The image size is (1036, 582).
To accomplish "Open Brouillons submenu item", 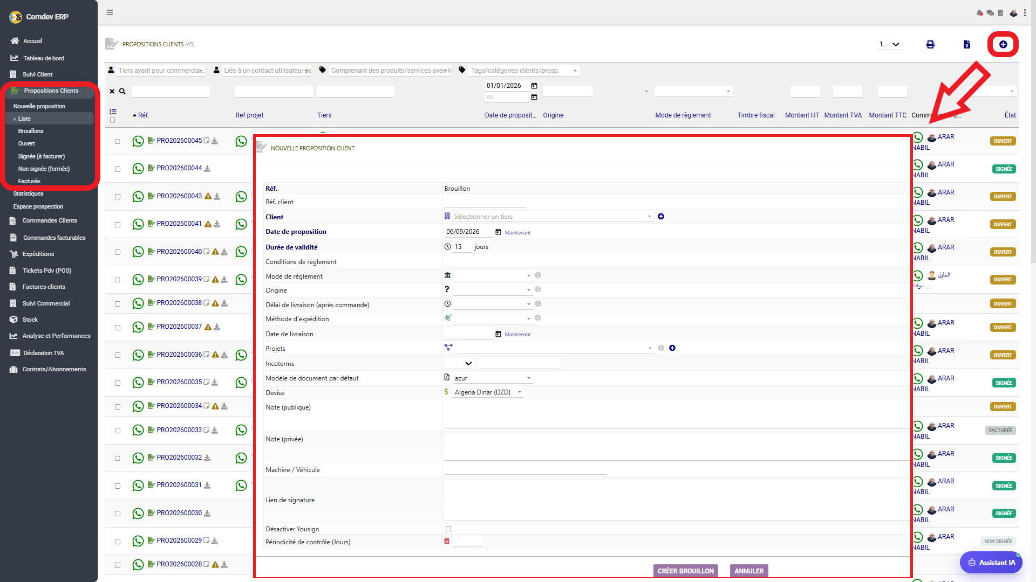I will click(x=31, y=131).
